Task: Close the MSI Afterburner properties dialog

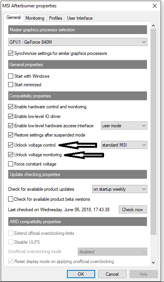Action: (155, 6)
